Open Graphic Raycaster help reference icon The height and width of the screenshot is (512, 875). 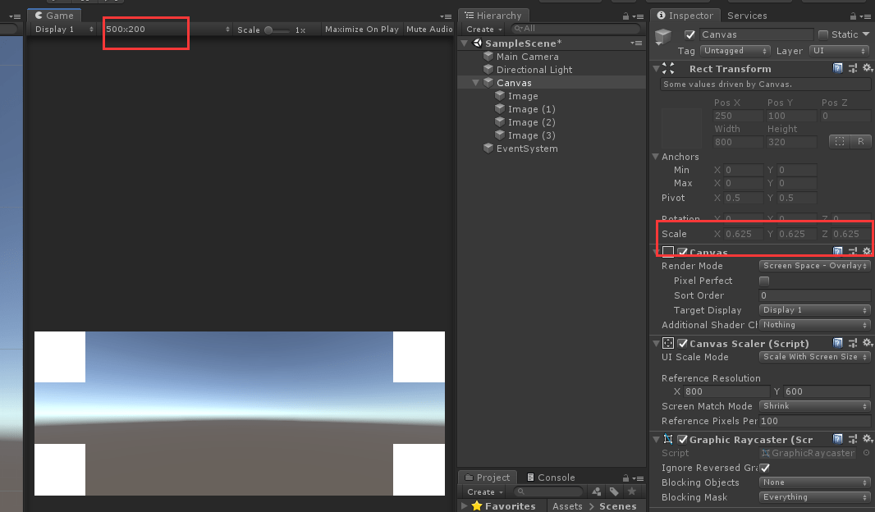click(837, 439)
